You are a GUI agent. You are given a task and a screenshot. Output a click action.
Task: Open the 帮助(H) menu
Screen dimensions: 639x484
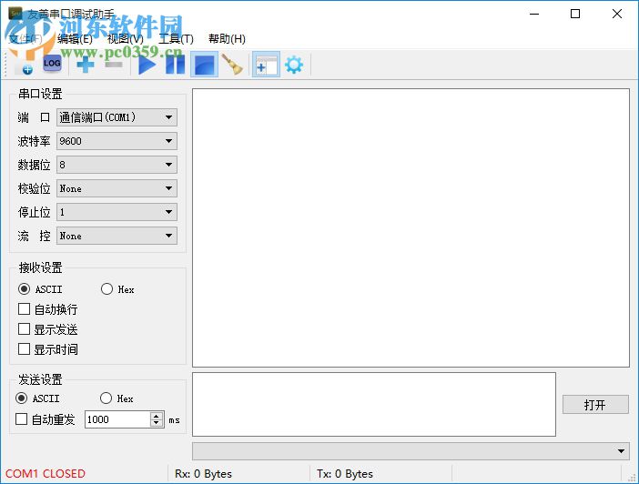(227, 39)
